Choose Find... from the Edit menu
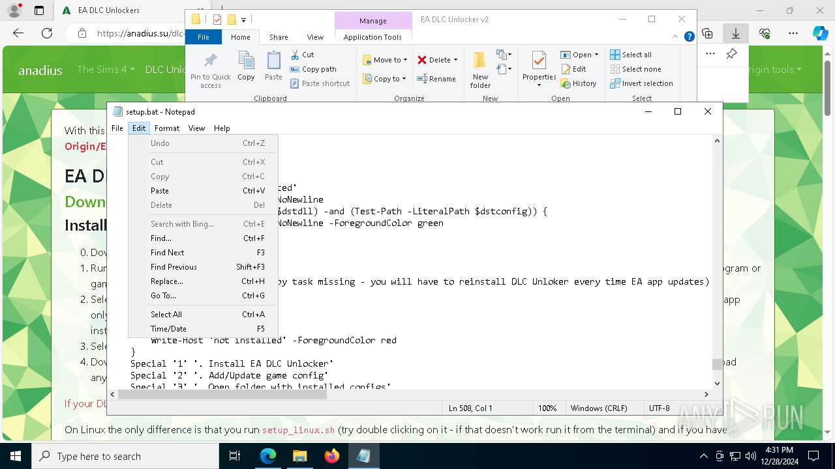Screen dimensions: 835x469 (204, 238)
